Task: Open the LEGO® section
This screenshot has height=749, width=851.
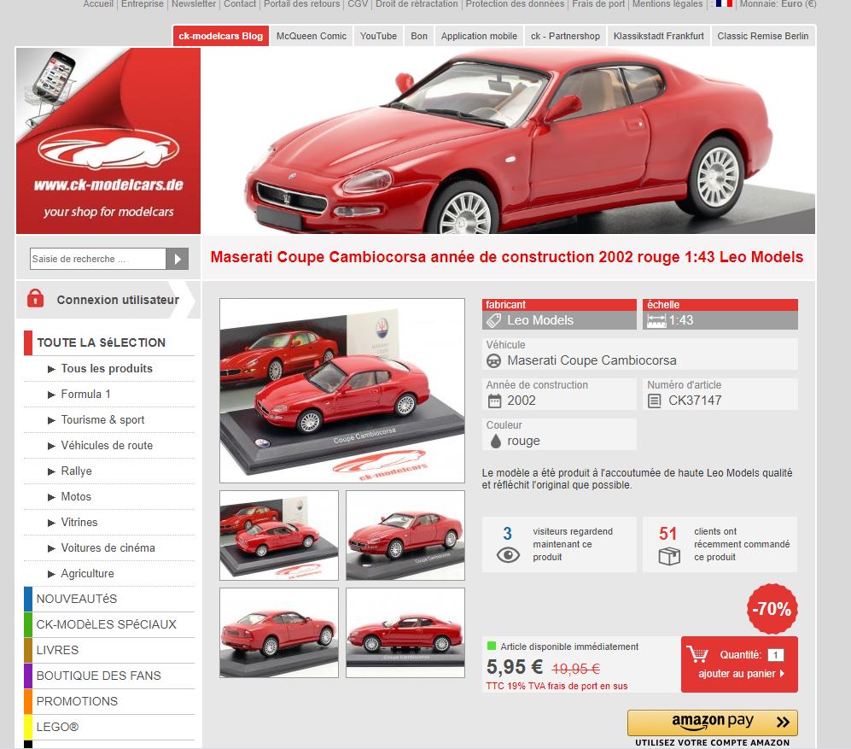Action: [x=109, y=727]
